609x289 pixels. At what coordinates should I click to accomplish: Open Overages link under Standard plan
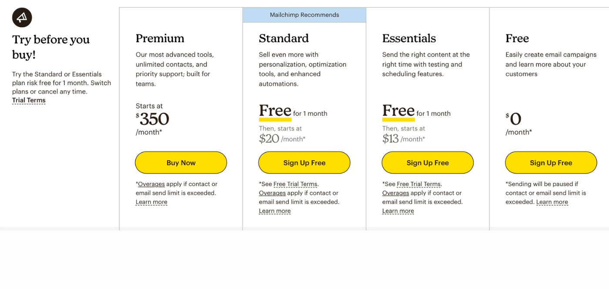(x=272, y=193)
